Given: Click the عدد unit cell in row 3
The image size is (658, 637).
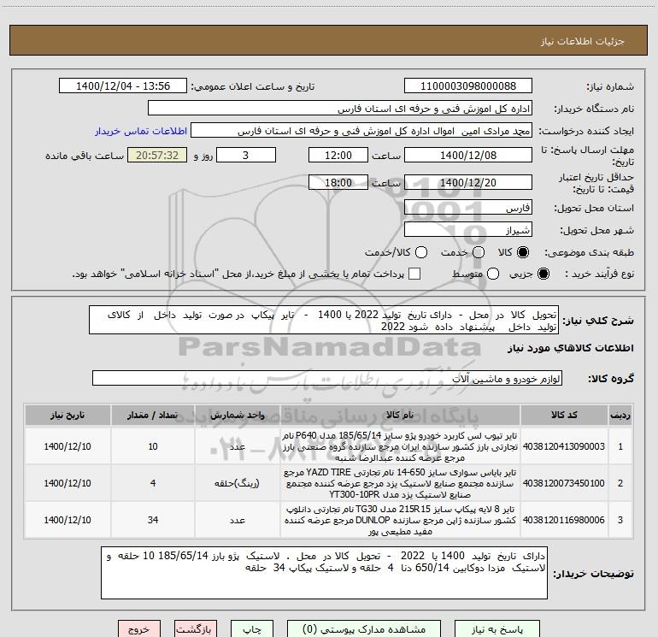Looking at the screenshot, I should 237,520.
